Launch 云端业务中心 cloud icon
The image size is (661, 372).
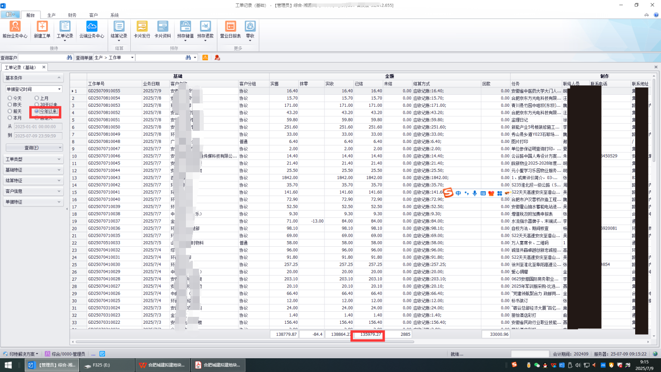click(92, 29)
